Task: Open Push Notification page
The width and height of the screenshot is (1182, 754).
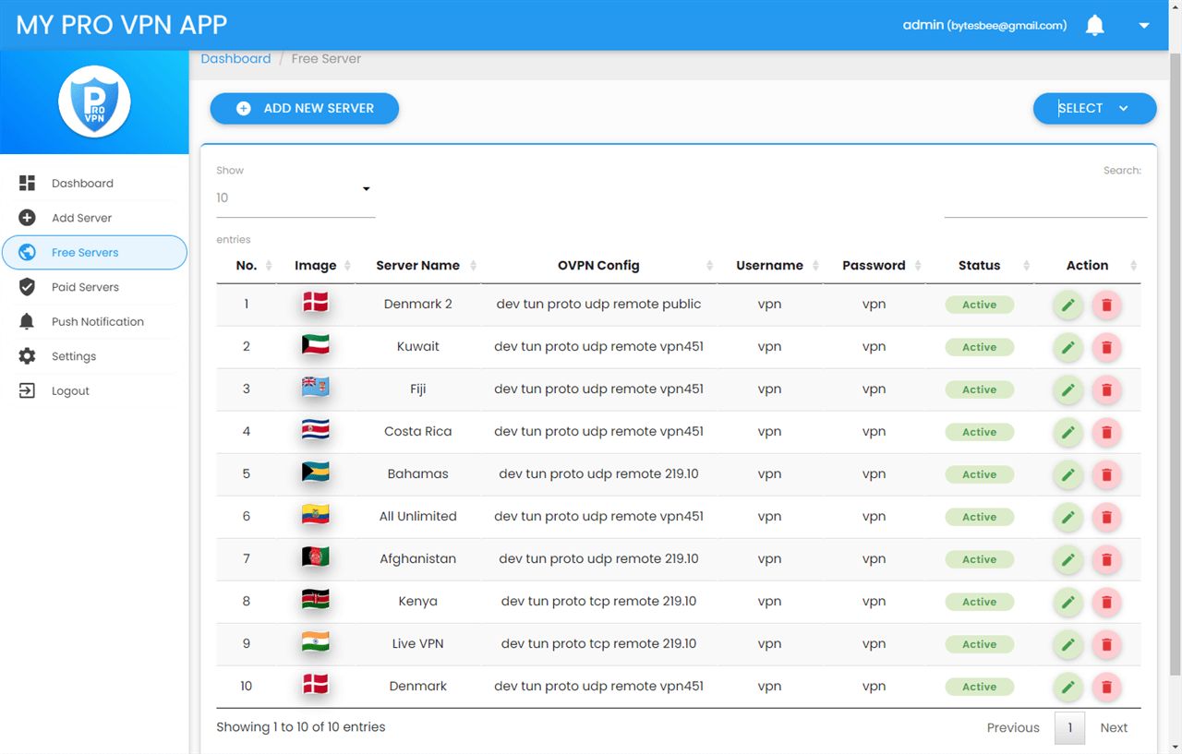Action: click(x=94, y=322)
